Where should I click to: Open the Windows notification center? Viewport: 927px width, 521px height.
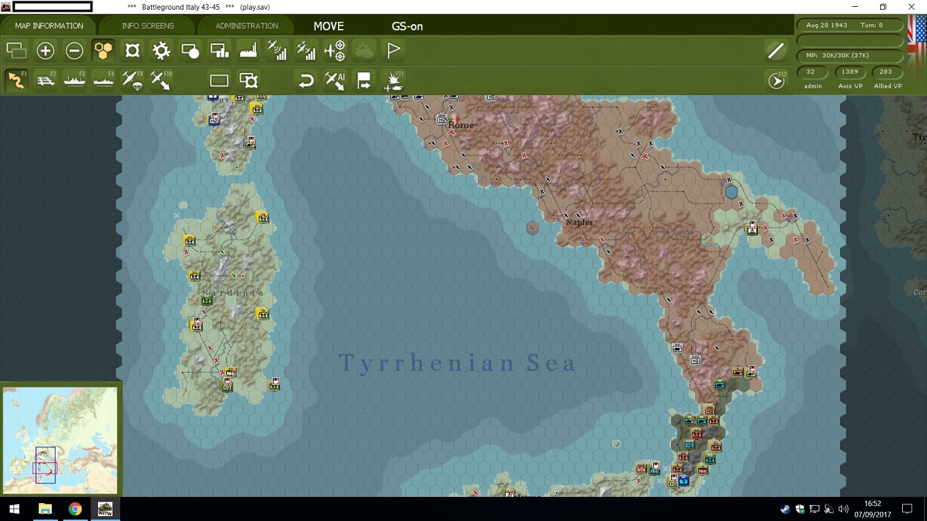[x=908, y=509]
